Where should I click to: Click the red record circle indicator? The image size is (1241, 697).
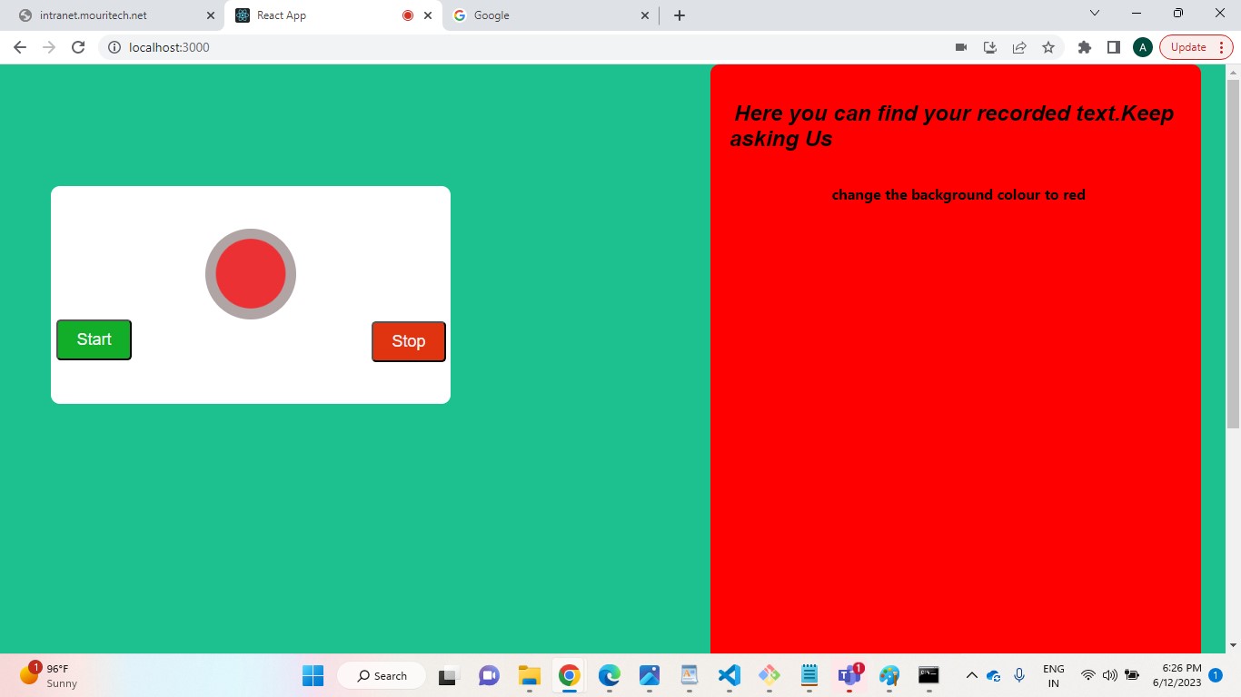pyautogui.click(x=251, y=274)
